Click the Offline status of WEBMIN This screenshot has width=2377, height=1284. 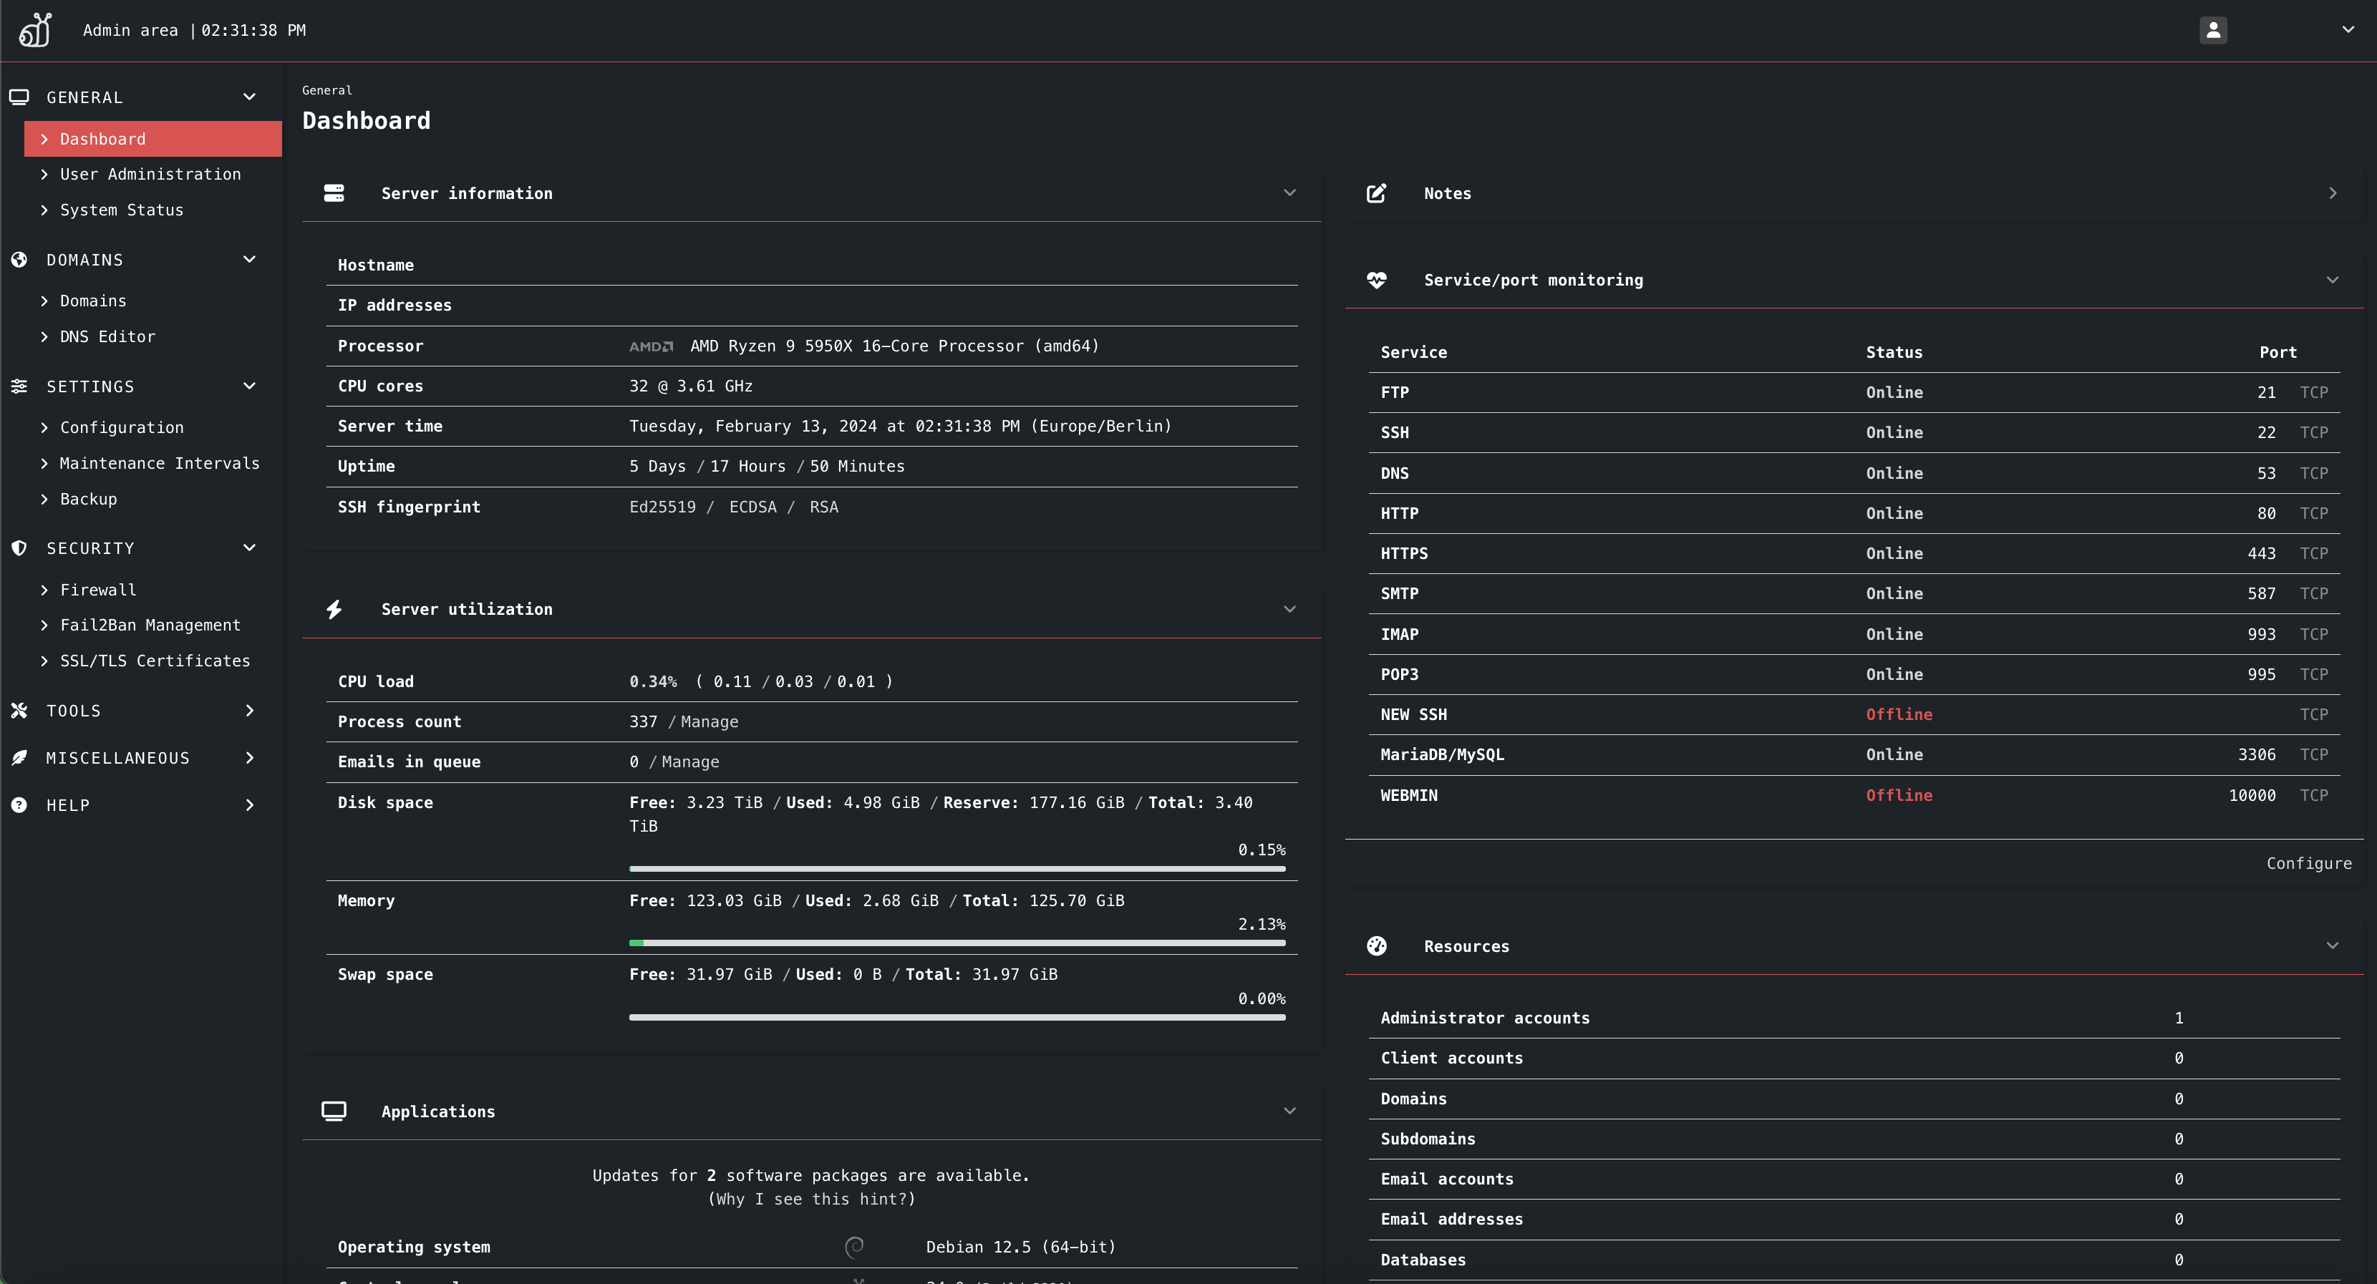point(1899,794)
